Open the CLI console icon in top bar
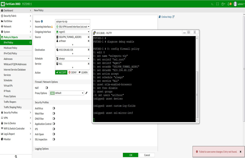 pyautogui.click(x=212, y=4)
